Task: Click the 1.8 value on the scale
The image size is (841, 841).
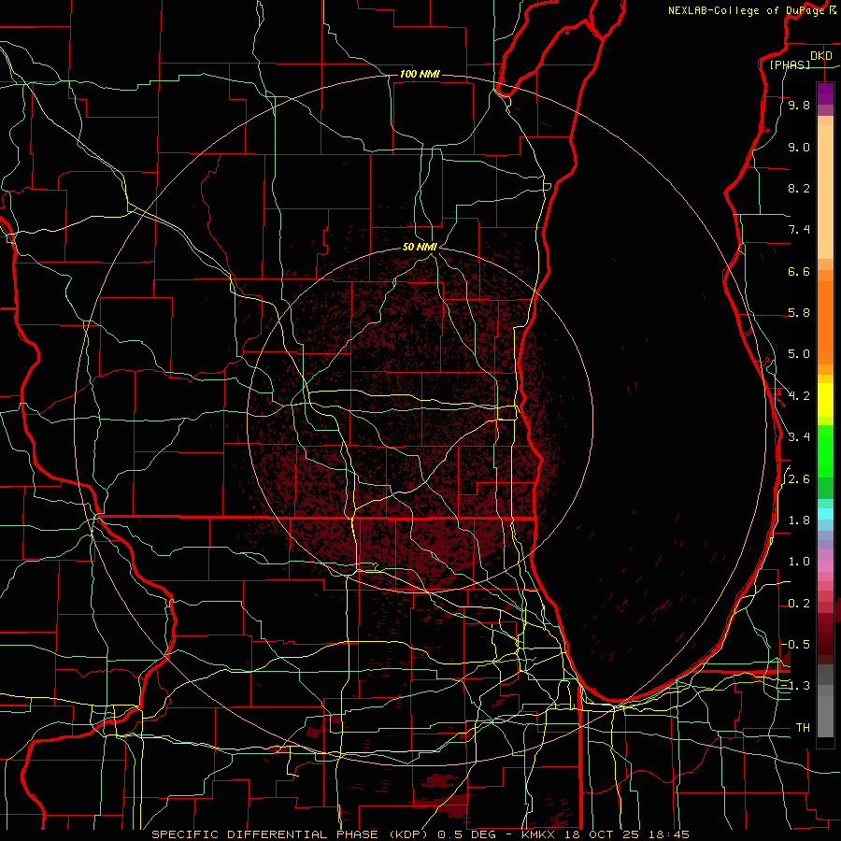Action: (799, 520)
